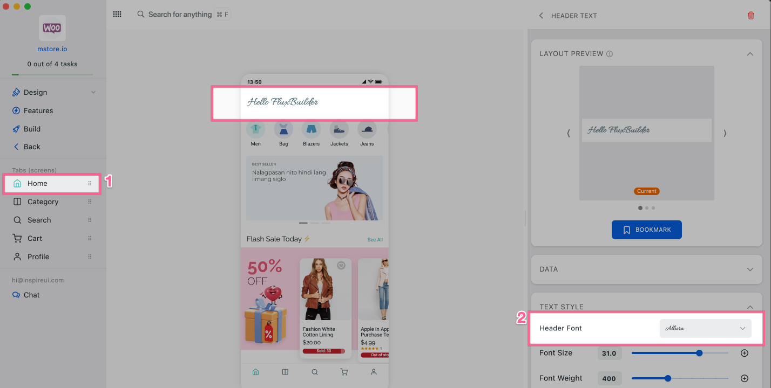Click the info icon next to Layout Preview
This screenshot has height=388, width=771.
pyautogui.click(x=610, y=54)
